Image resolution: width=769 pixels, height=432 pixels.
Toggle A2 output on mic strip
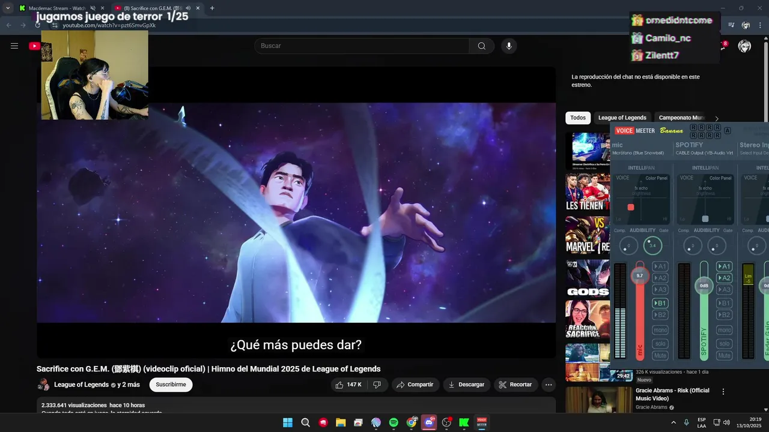tap(660, 278)
